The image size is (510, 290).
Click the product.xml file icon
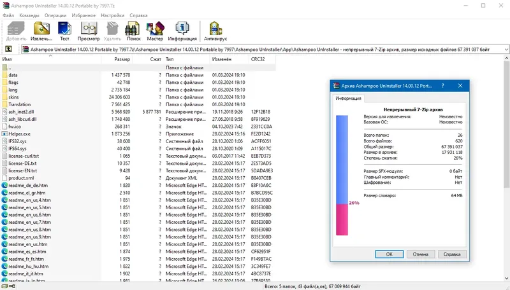click(x=4, y=178)
